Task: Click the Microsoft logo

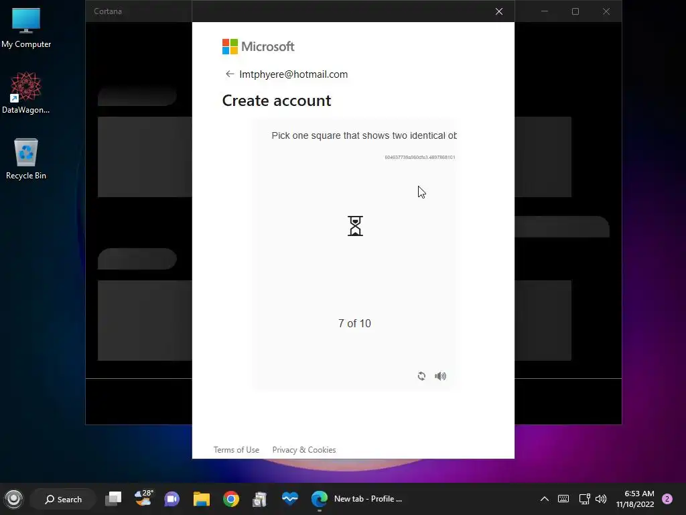Action: [258, 46]
